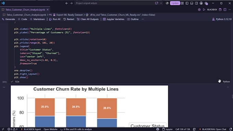Click the status bar icon after Cell 138
Image resolution: width=233 pixels, height=131 pixels.
pos(194,129)
